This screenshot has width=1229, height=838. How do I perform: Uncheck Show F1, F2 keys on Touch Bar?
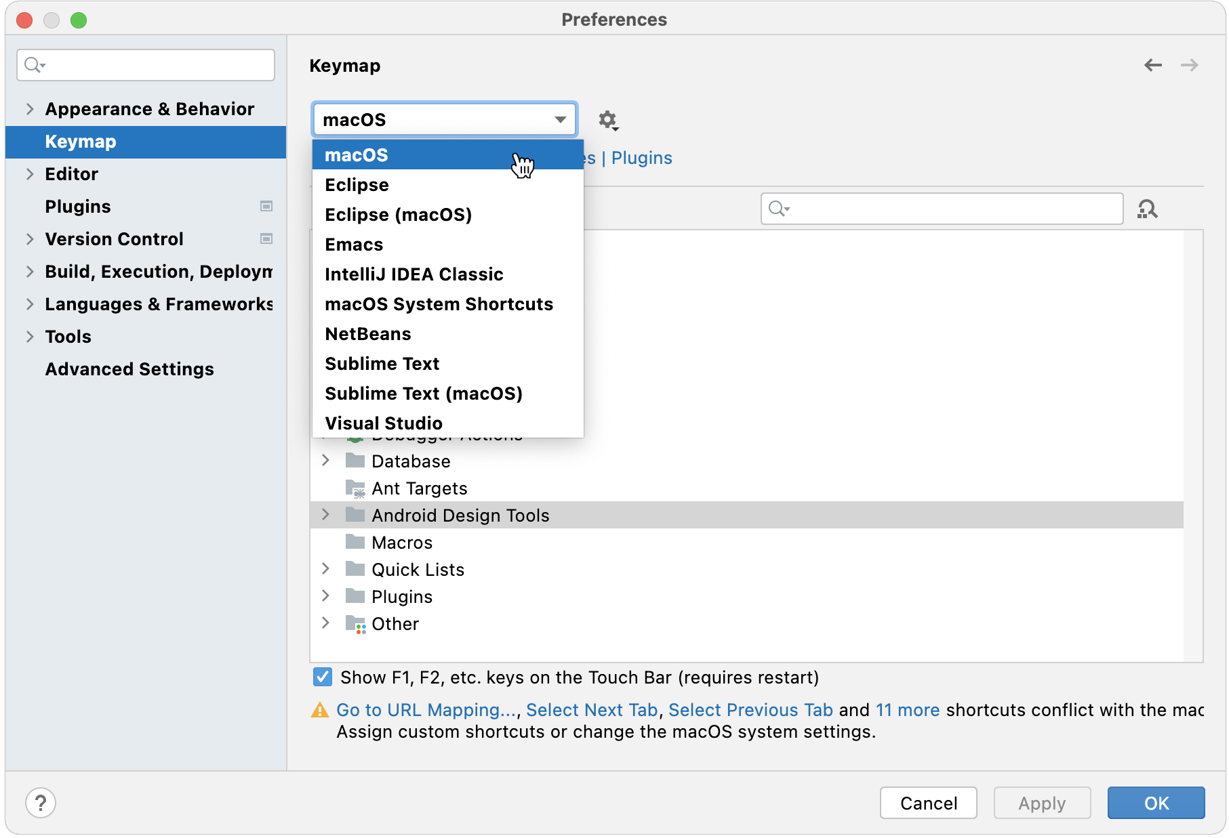click(x=322, y=677)
